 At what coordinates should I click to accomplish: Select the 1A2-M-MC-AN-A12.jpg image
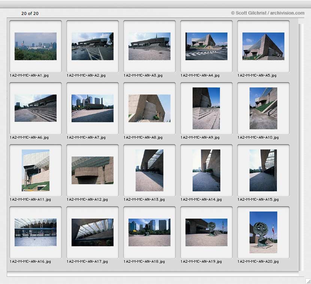coord(93,170)
